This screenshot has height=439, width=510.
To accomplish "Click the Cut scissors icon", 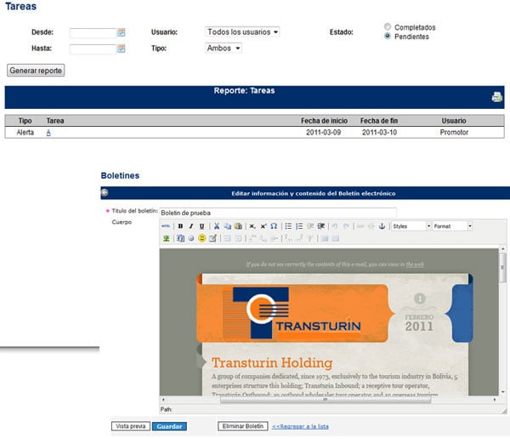I will pyautogui.click(x=217, y=226).
